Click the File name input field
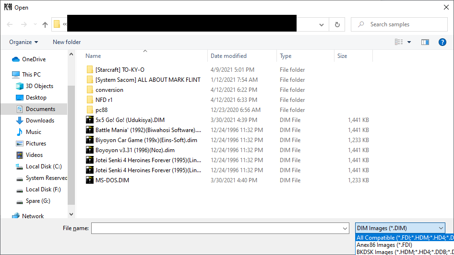 (x=216, y=228)
